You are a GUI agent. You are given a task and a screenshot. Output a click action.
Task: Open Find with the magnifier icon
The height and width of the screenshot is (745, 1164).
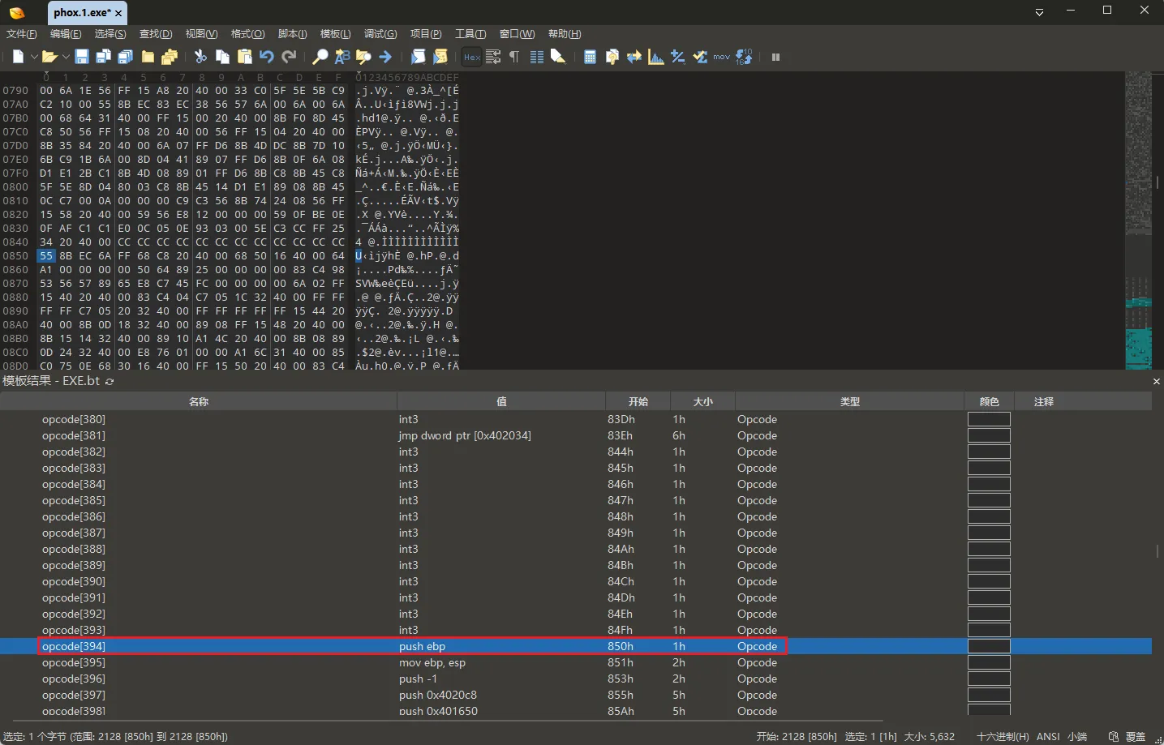click(320, 57)
